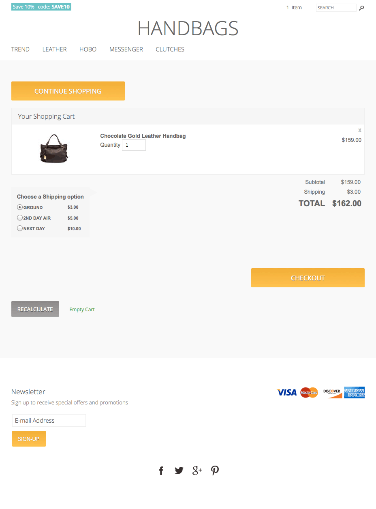Open the Clutches category

(170, 49)
